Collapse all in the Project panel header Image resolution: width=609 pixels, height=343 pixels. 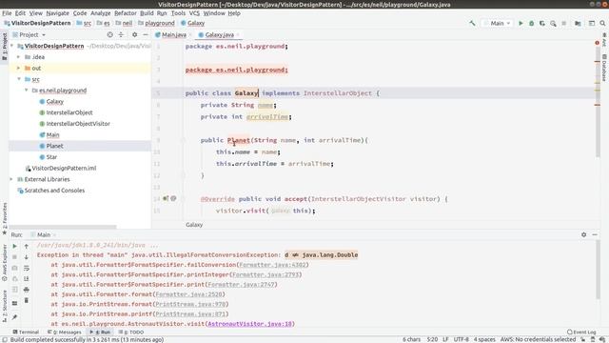(121, 34)
